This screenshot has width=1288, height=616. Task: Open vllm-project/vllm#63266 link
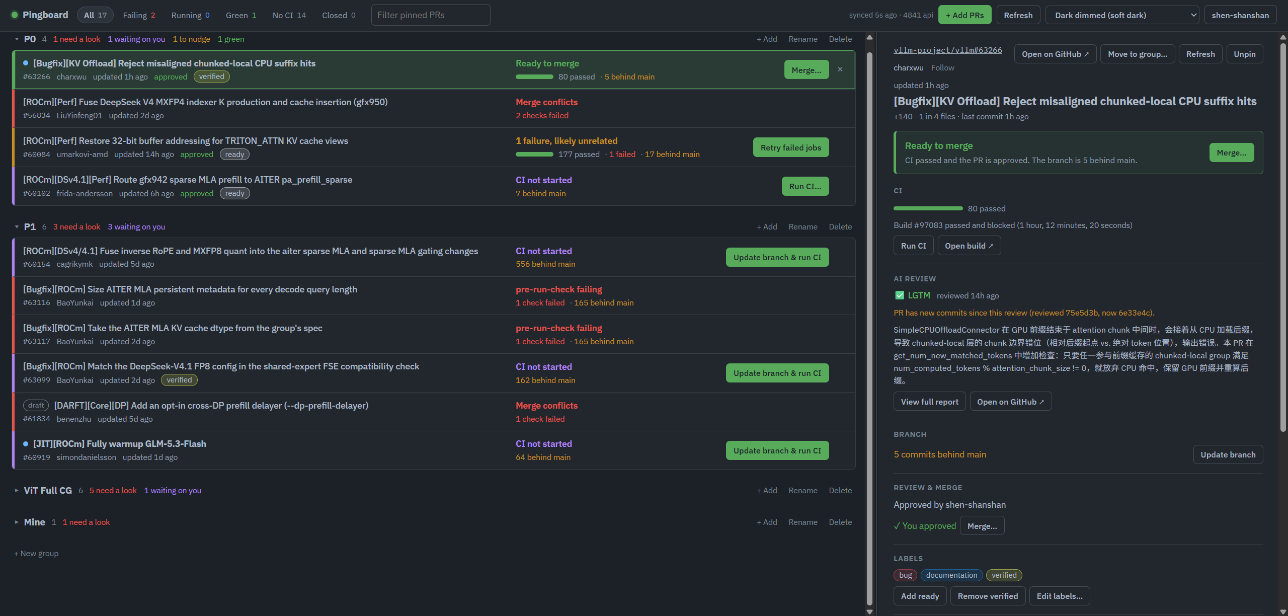tap(947, 50)
